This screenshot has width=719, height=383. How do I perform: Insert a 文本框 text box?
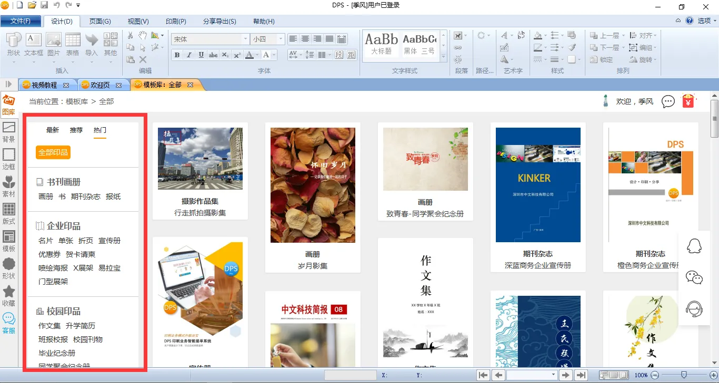pos(34,45)
